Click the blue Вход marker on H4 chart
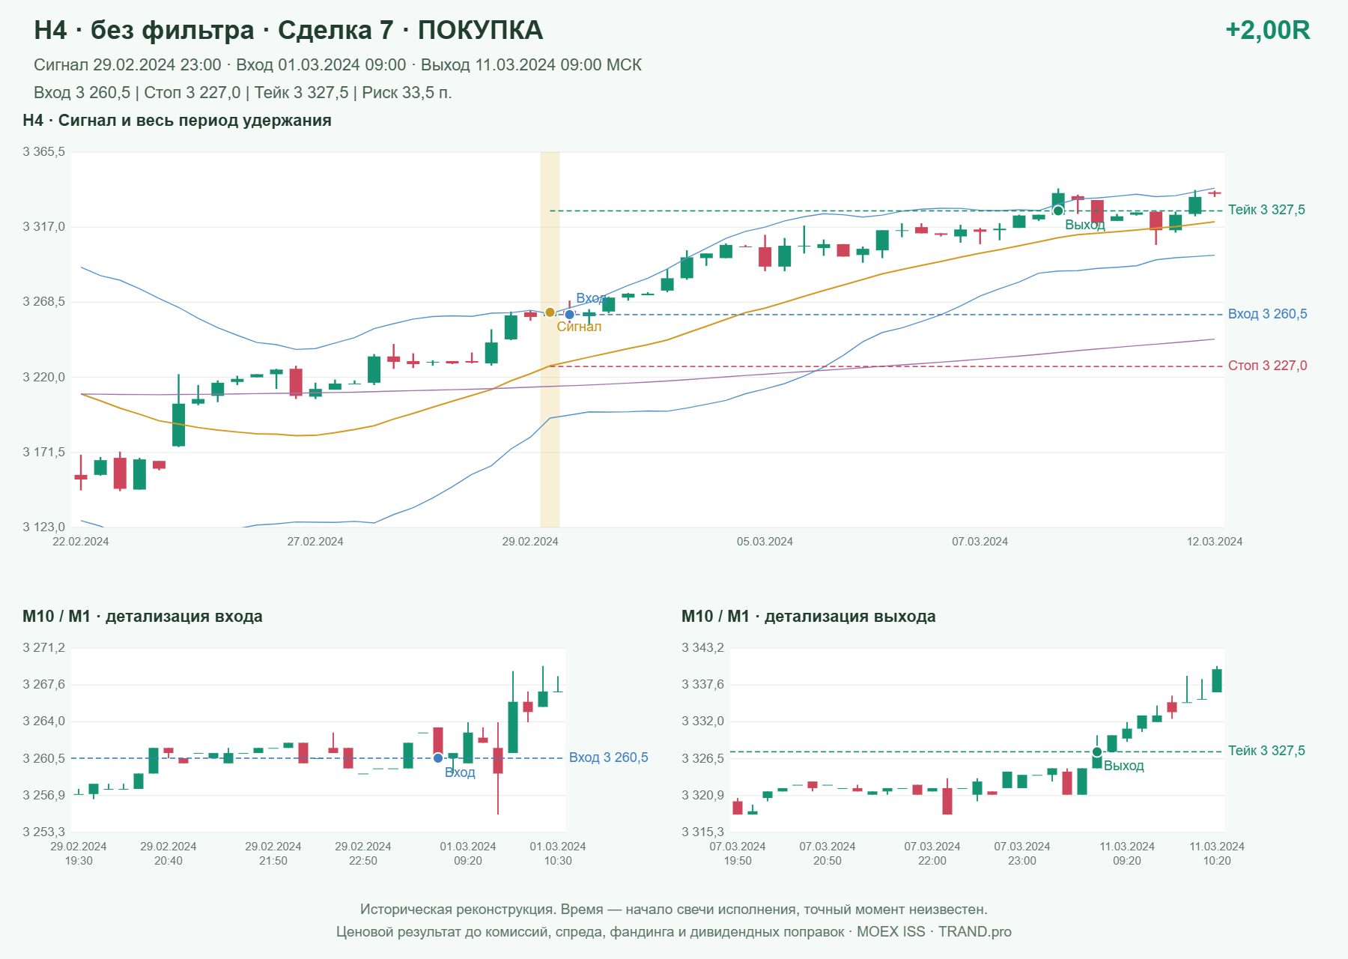This screenshot has width=1348, height=959. point(569,315)
